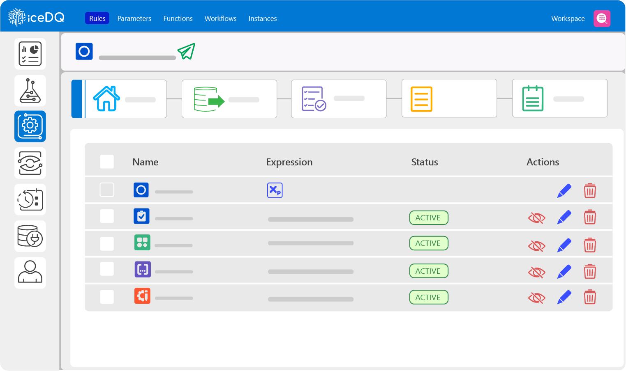Click the lab flask sidebar icon

(30, 91)
